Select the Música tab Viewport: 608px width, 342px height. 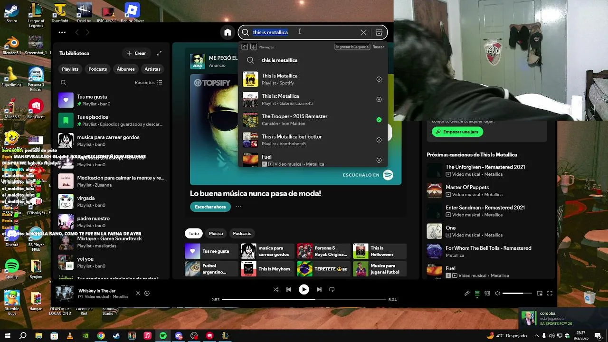(216, 233)
